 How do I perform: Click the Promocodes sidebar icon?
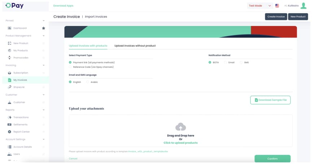[x=9, y=58]
